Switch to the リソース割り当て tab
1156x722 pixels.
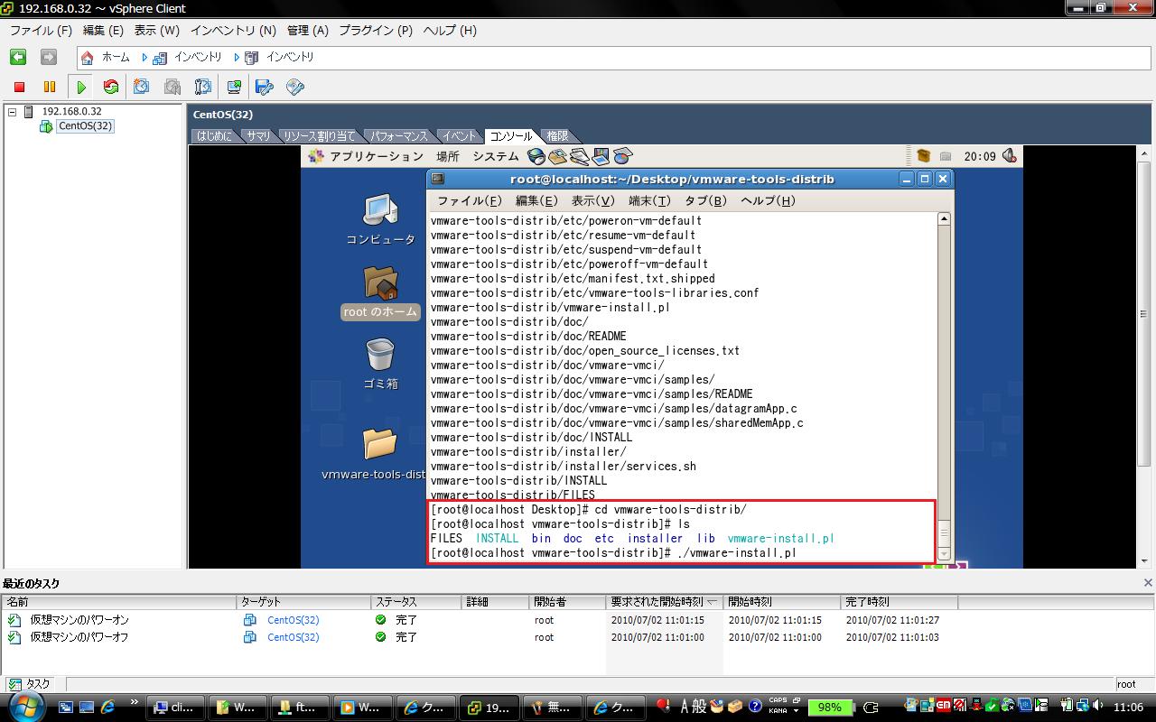(x=319, y=136)
